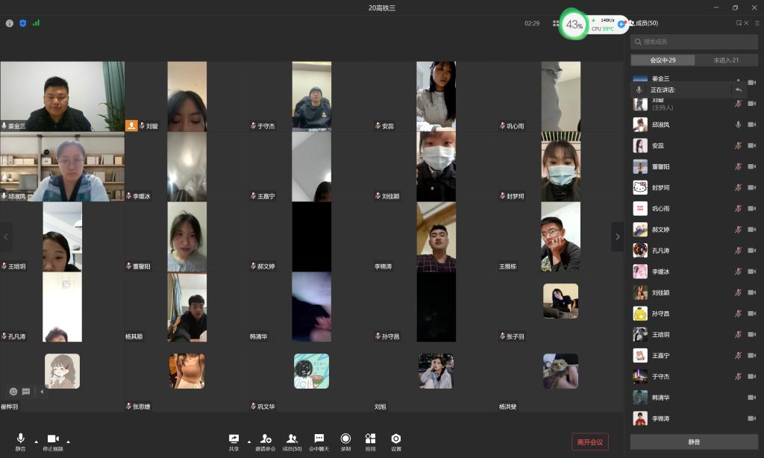Open the 成员(50) toolbar icon
This screenshot has width=764, height=458.
tap(292, 442)
